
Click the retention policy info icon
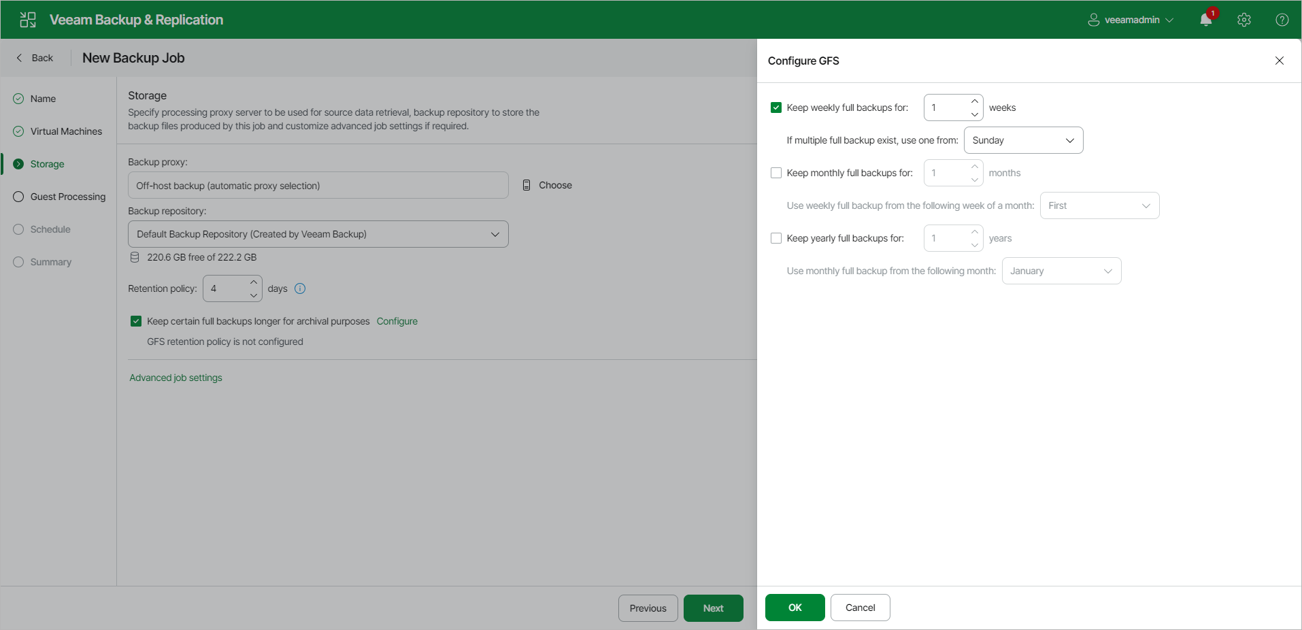pos(300,288)
